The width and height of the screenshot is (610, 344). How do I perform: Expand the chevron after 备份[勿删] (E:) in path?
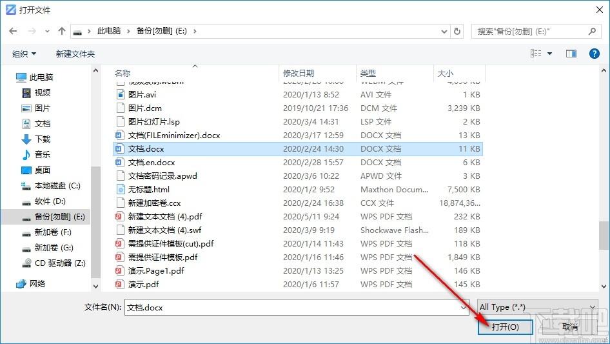coord(195,31)
